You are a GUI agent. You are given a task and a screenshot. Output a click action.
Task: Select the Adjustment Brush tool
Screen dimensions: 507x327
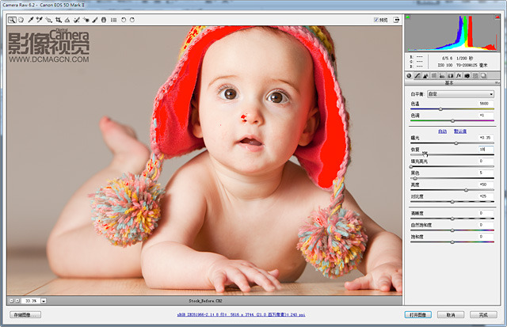[x=95, y=19]
